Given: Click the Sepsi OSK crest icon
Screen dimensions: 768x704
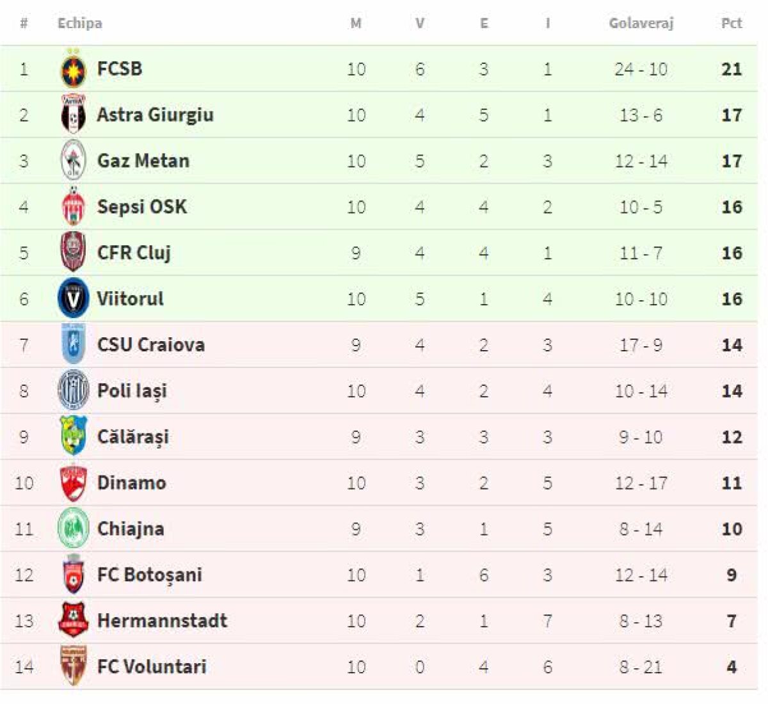Looking at the screenshot, I should (x=74, y=207).
